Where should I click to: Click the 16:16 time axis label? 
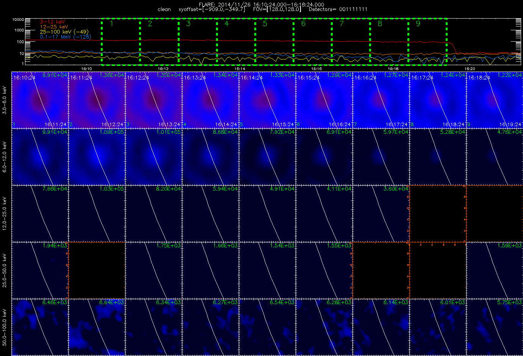point(316,69)
